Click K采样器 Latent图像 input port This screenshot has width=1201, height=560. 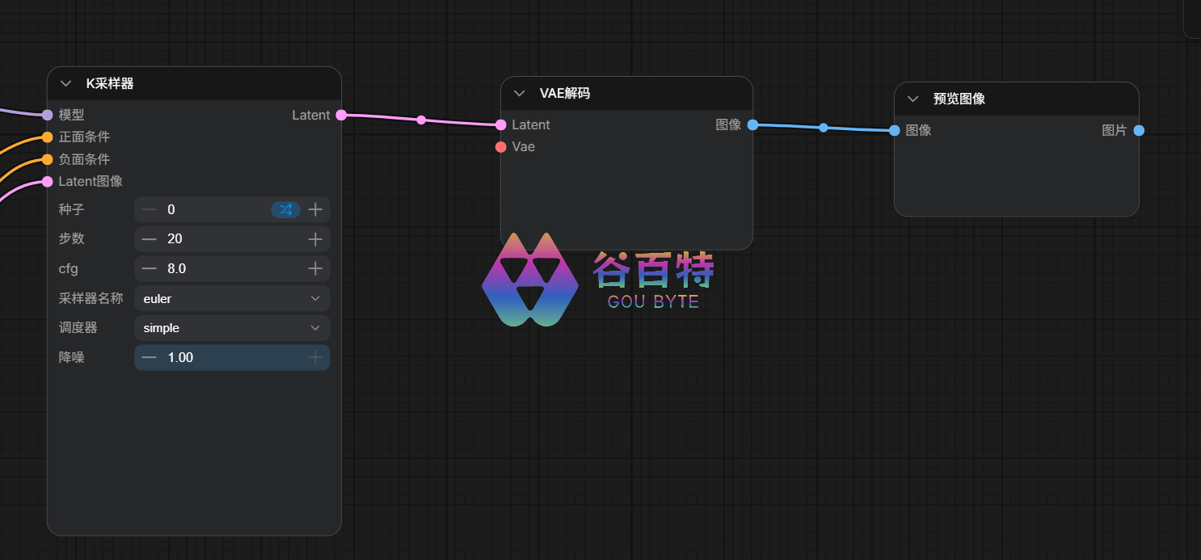coord(47,181)
